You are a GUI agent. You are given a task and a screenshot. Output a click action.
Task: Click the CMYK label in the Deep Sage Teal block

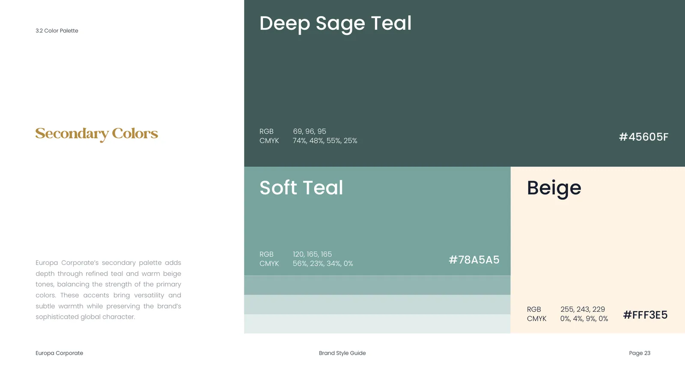click(269, 141)
